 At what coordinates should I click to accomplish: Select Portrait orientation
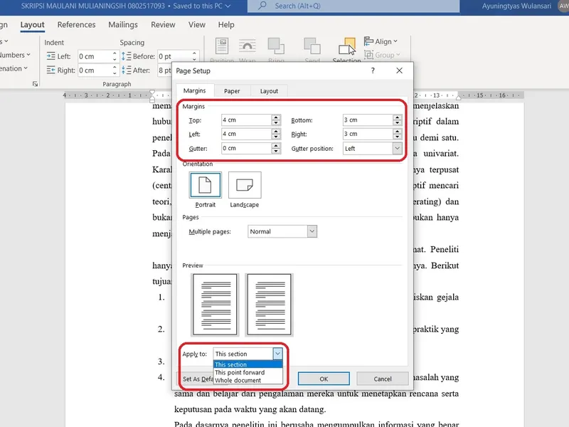click(205, 187)
